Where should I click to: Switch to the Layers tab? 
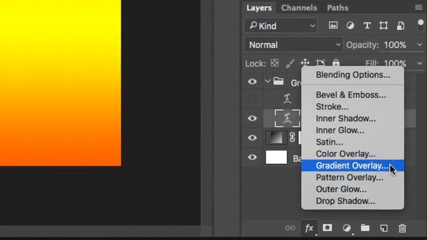pyautogui.click(x=259, y=7)
